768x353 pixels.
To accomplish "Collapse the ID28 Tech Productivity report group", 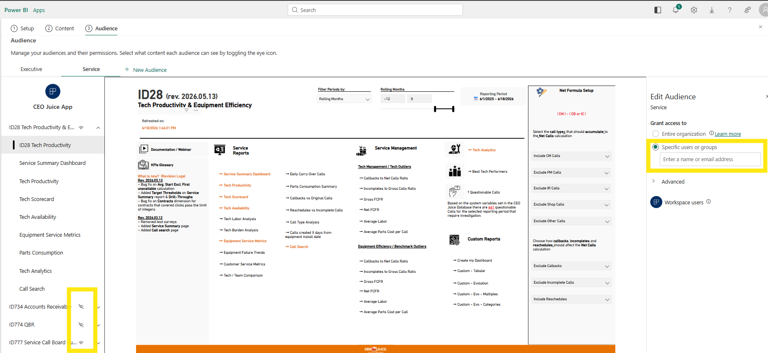I will tap(98, 127).
